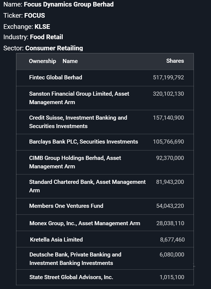Select Kretella Asia Limited row

[x=105, y=239]
